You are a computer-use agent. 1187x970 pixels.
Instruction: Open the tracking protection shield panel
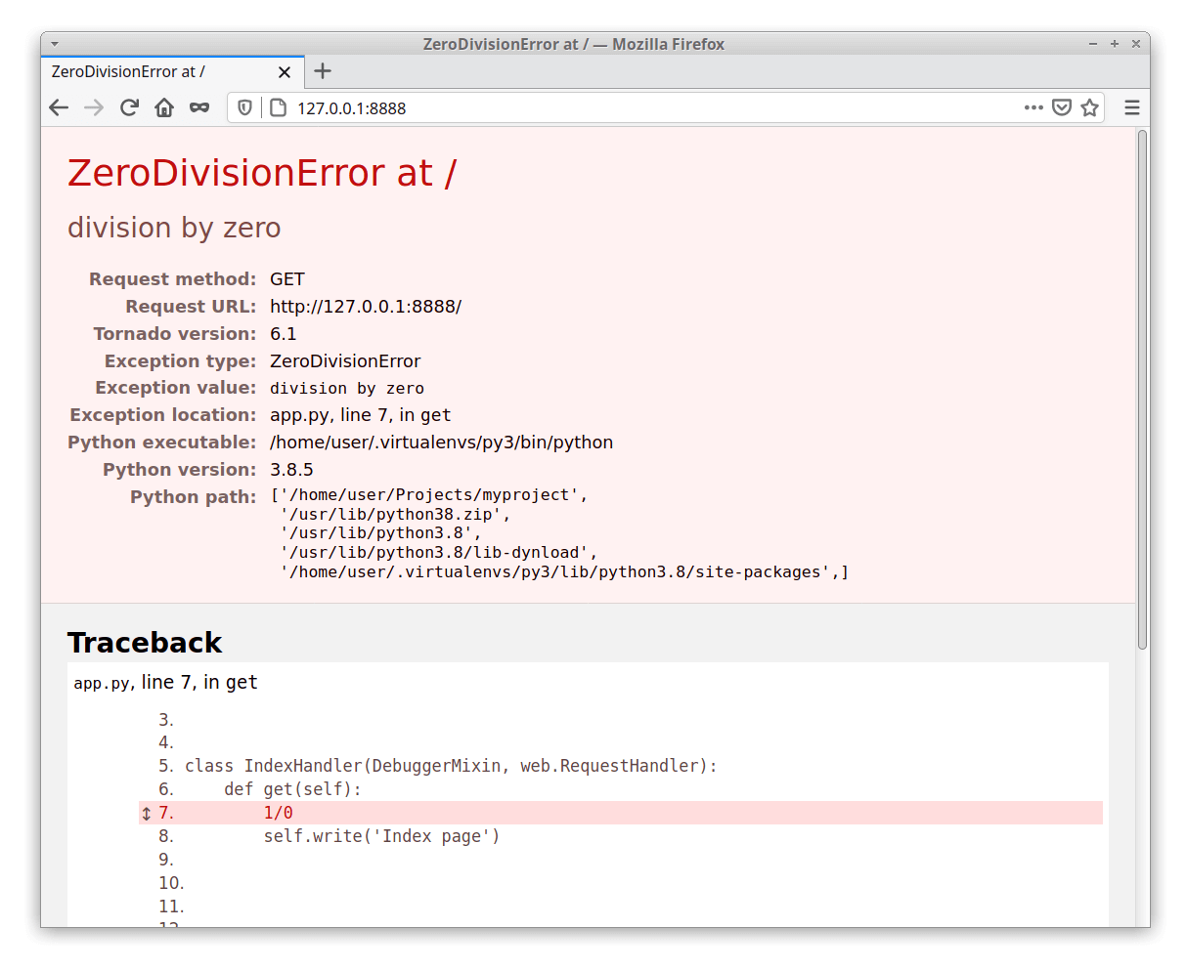244,107
